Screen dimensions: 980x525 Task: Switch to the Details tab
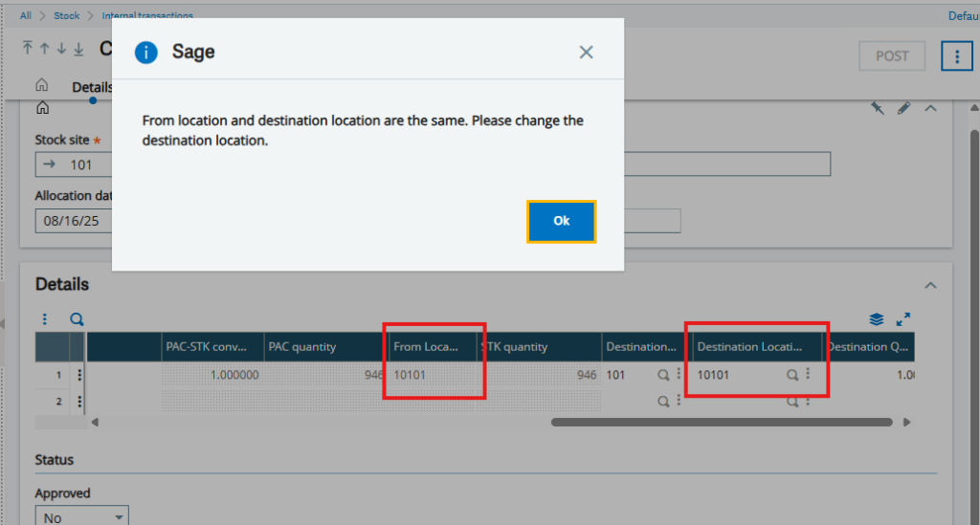pos(92,87)
